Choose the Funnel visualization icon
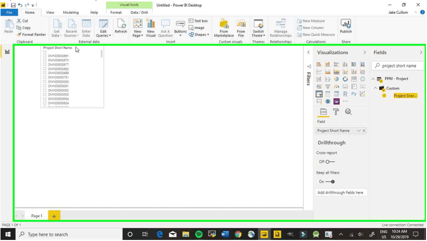The image size is (427, 241). point(328,86)
